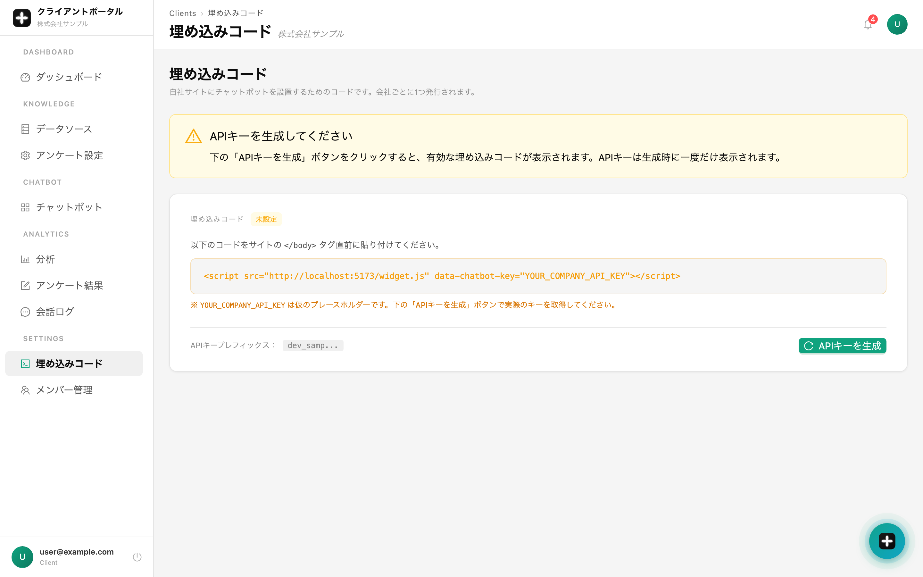Open メンバー管理 page
Viewport: 923px width, 577px height.
74,390
